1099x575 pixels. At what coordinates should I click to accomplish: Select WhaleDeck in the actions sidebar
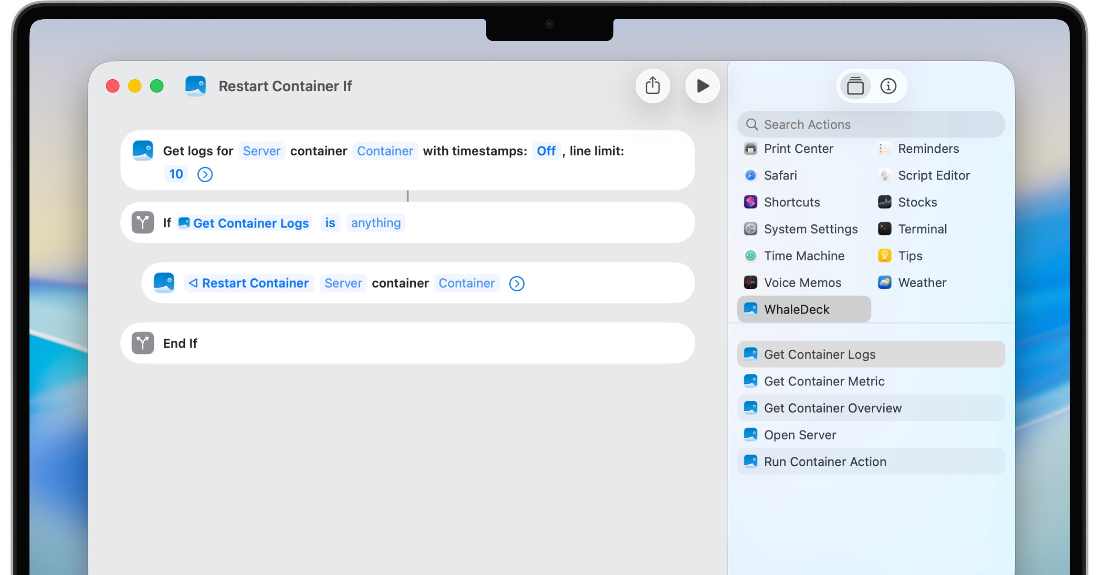(x=796, y=309)
